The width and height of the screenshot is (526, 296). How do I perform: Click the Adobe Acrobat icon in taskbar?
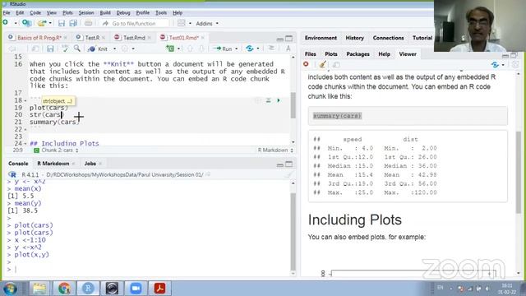tap(159, 289)
